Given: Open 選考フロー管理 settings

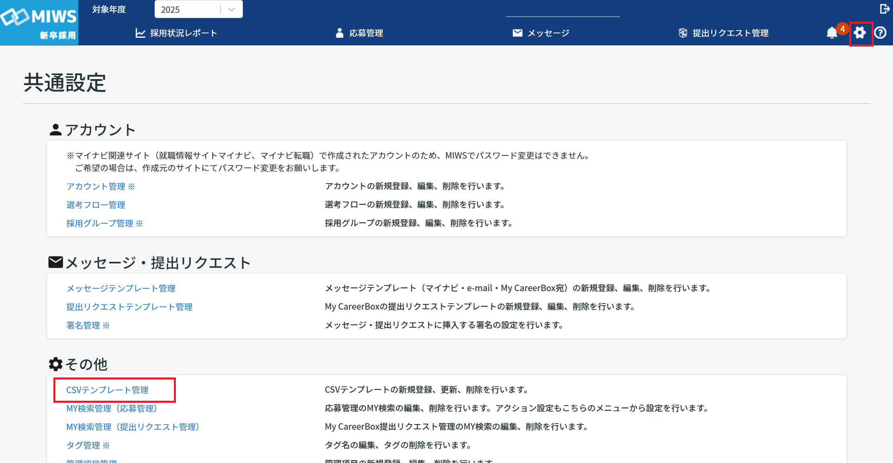Looking at the screenshot, I should point(95,204).
